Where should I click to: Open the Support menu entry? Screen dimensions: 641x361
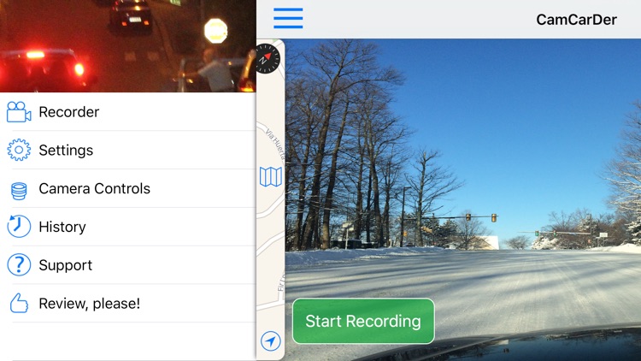128,265
